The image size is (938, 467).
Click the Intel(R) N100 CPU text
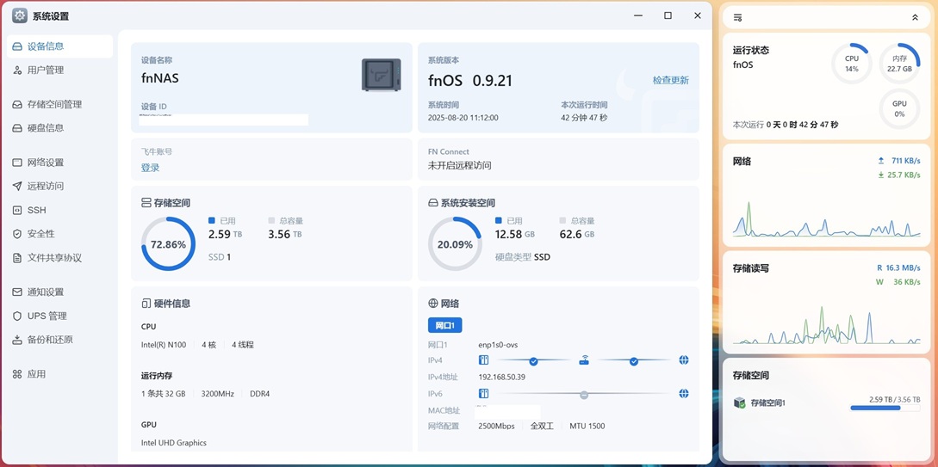pos(164,345)
